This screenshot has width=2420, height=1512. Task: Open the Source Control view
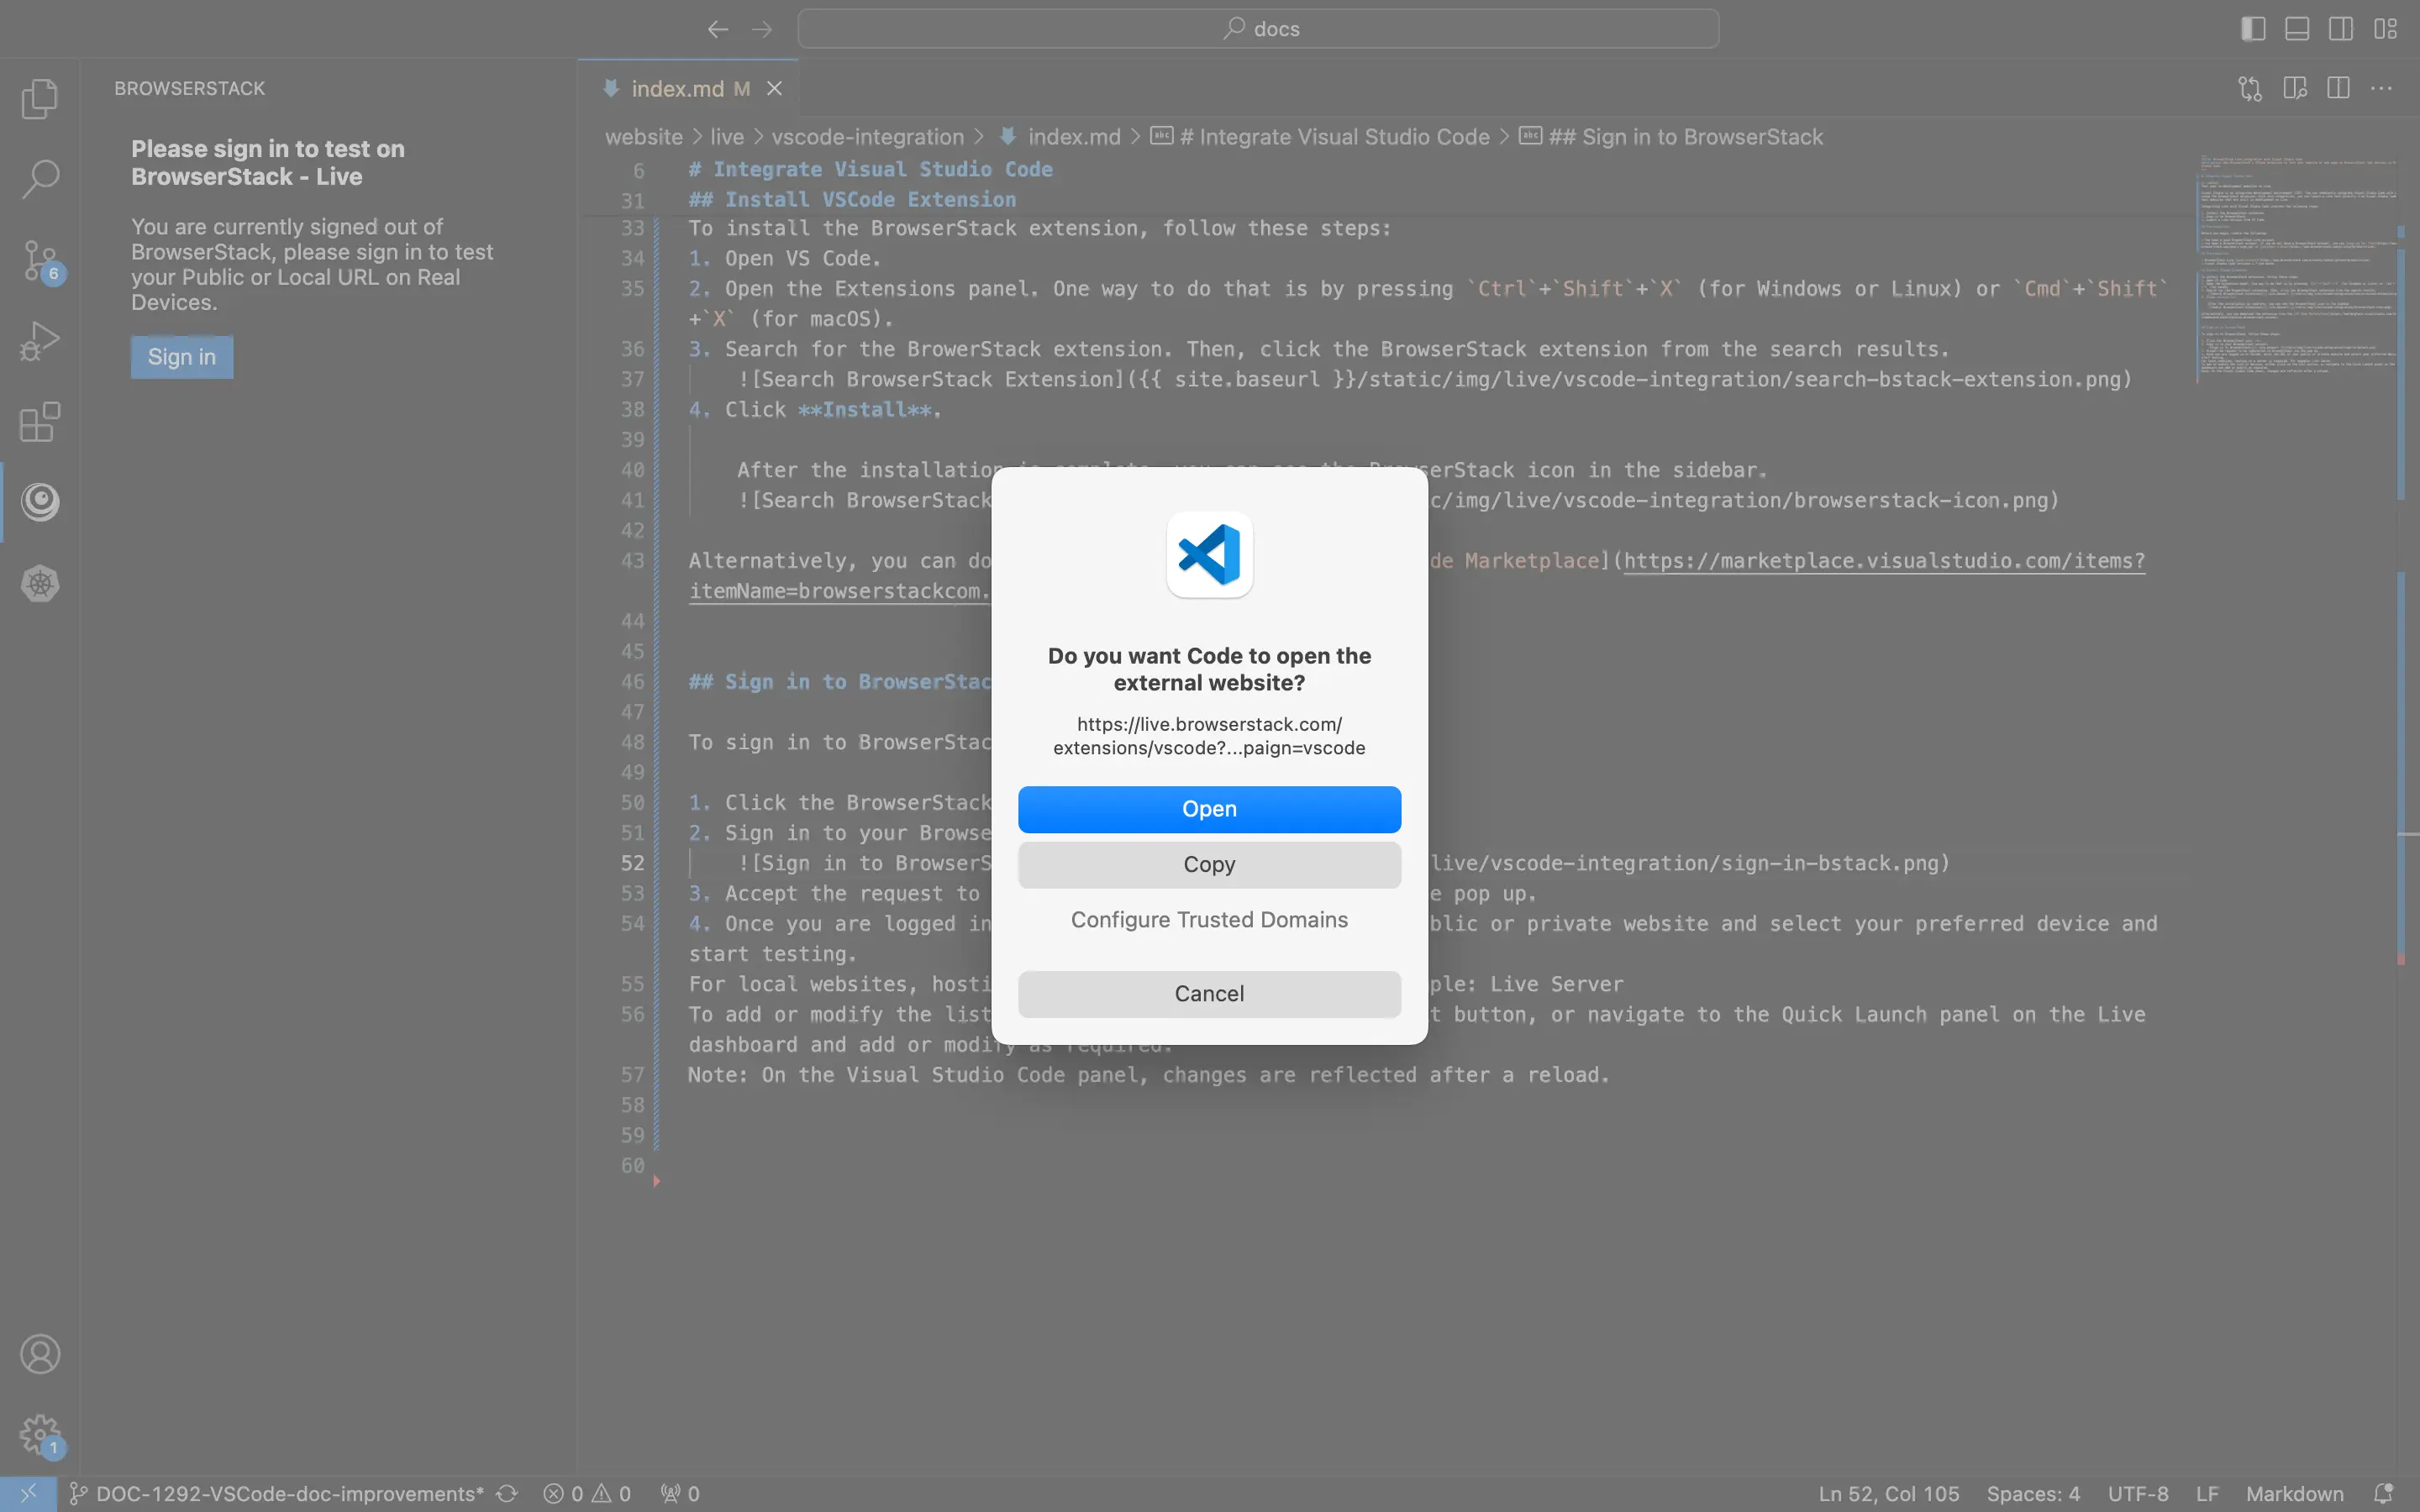point(40,260)
